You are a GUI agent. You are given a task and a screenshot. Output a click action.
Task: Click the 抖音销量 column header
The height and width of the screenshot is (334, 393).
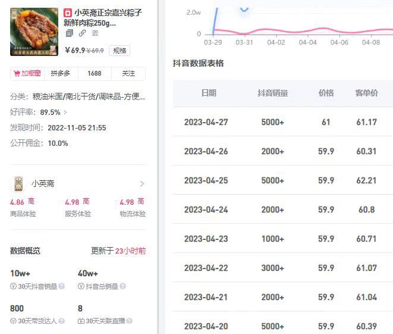click(x=273, y=93)
